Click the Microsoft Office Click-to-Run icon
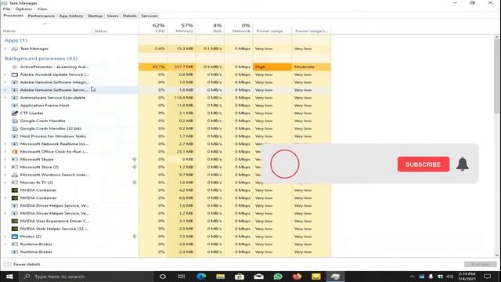501x282 pixels. pos(14,151)
